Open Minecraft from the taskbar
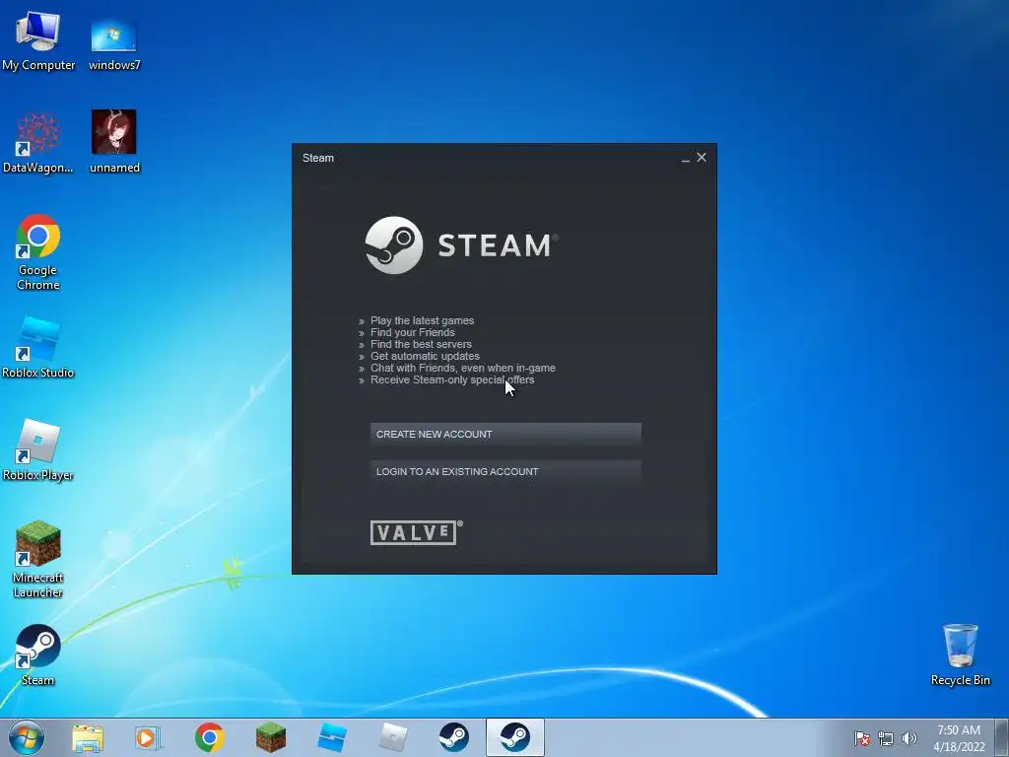 coord(270,737)
